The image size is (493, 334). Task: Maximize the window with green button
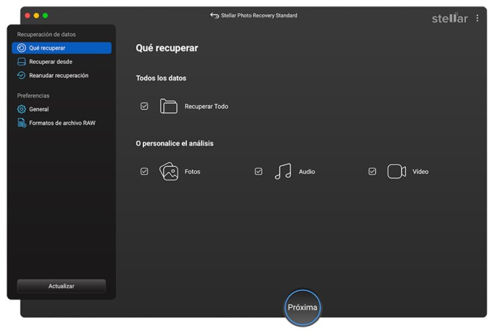click(x=45, y=15)
